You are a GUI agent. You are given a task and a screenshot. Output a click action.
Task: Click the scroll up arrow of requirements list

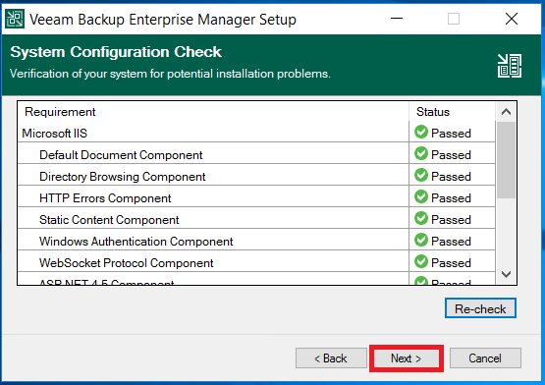click(506, 112)
